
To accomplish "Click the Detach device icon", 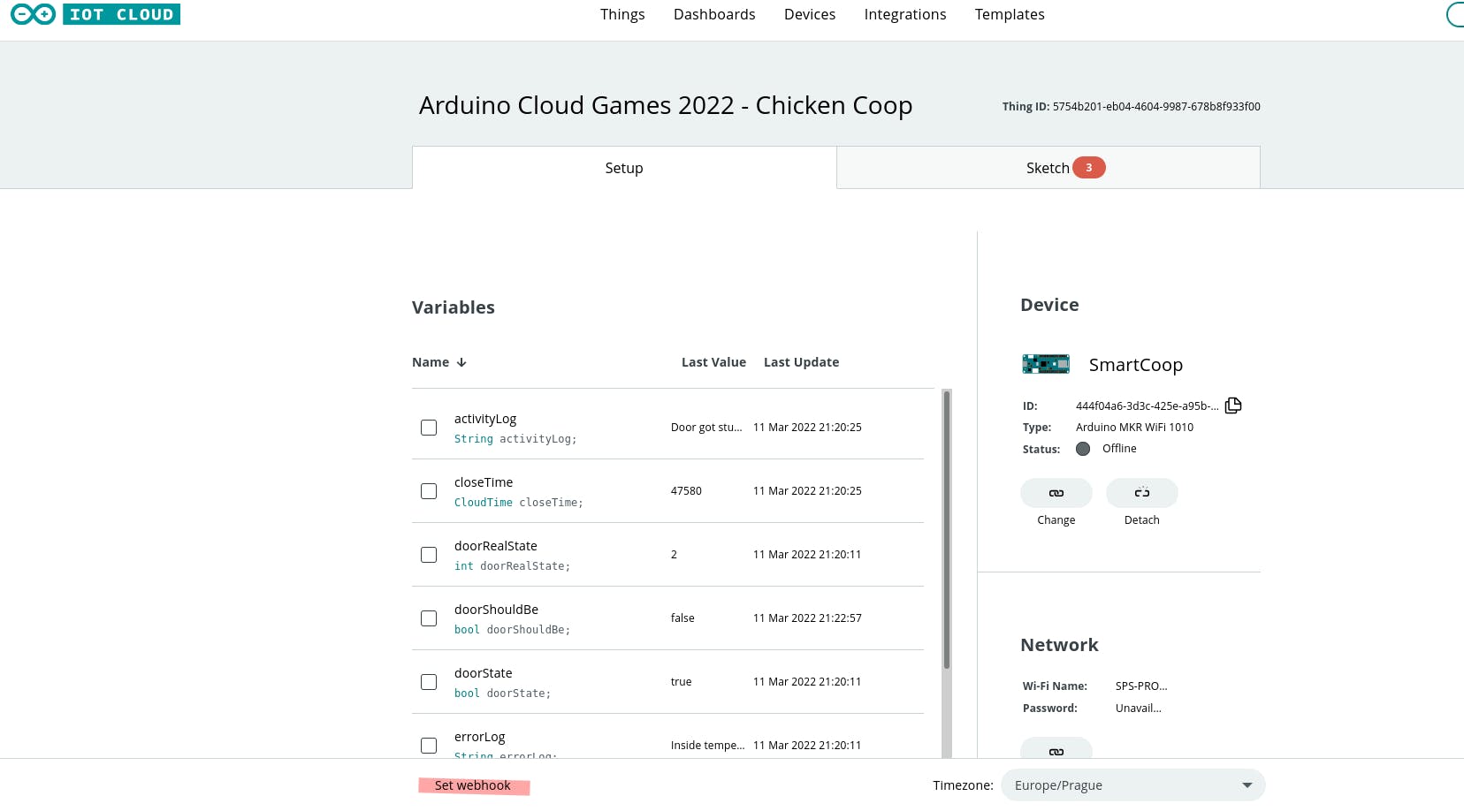I will 1142,493.
